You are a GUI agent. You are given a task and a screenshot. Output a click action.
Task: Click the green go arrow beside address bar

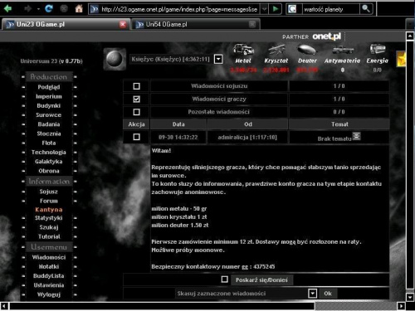point(276,9)
